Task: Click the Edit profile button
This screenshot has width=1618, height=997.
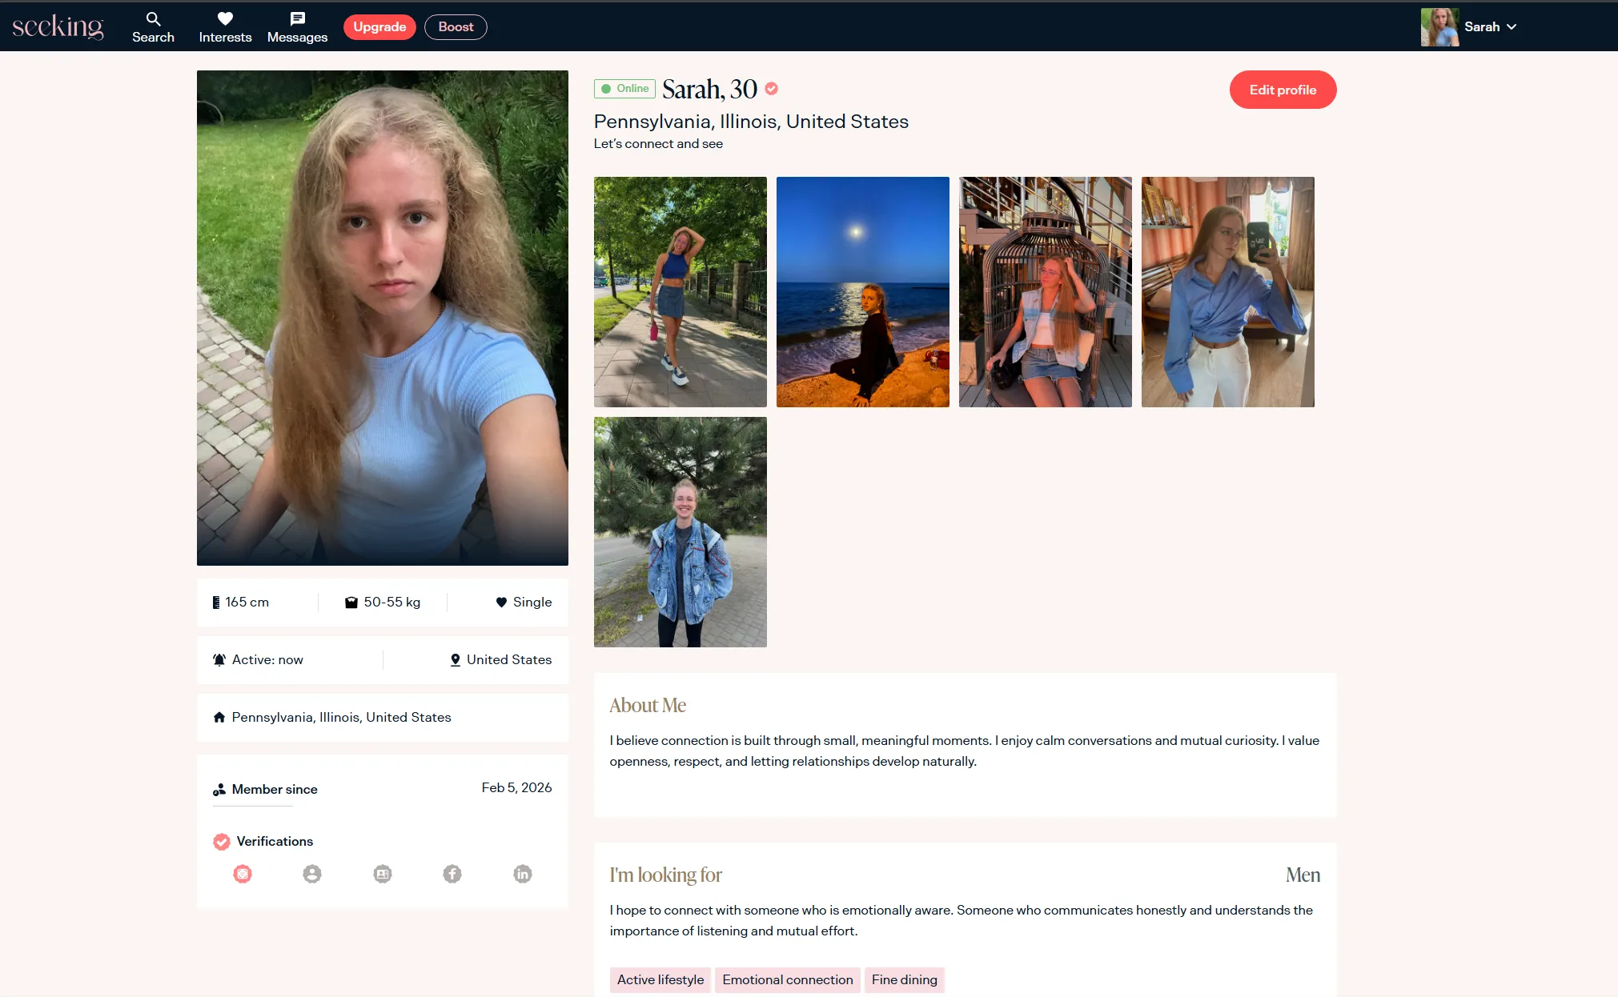Action: 1283,90
